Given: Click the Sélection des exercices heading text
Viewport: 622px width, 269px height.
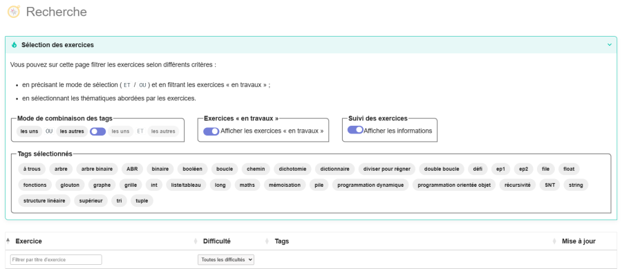Looking at the screenshot, I should pos(57,45).
